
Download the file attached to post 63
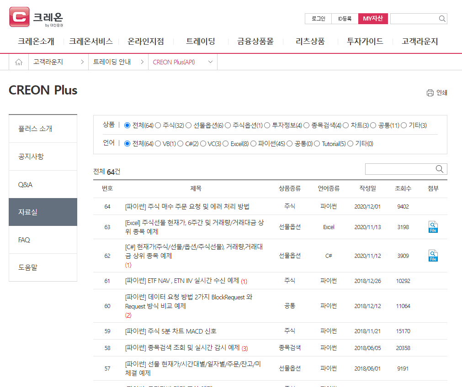433,227
